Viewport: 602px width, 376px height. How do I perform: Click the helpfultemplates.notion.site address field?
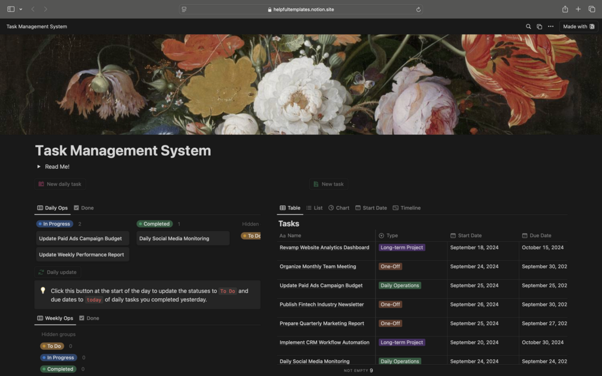[x=301, y=9]
